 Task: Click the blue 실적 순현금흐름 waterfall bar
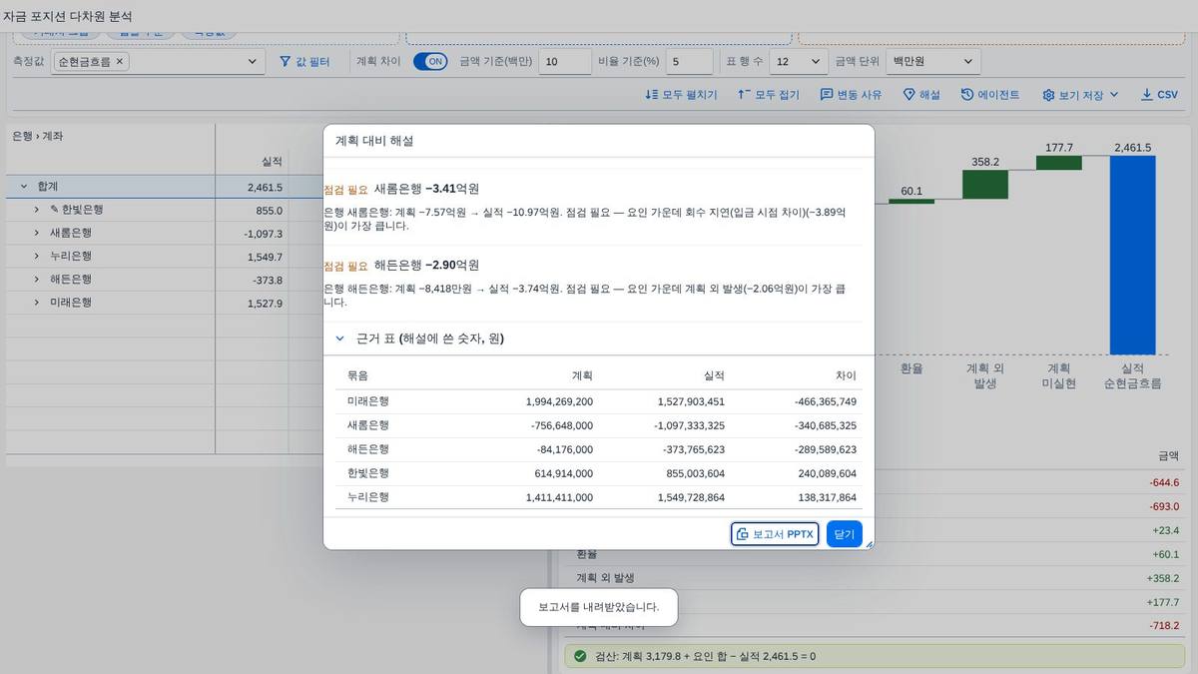(x=1132, y=255)
